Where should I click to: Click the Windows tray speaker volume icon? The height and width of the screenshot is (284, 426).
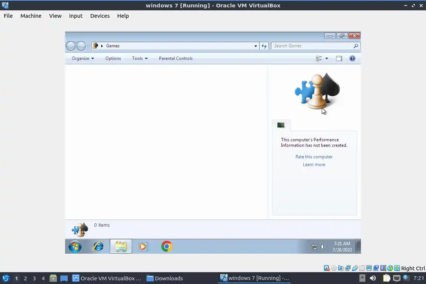(323, 247)
